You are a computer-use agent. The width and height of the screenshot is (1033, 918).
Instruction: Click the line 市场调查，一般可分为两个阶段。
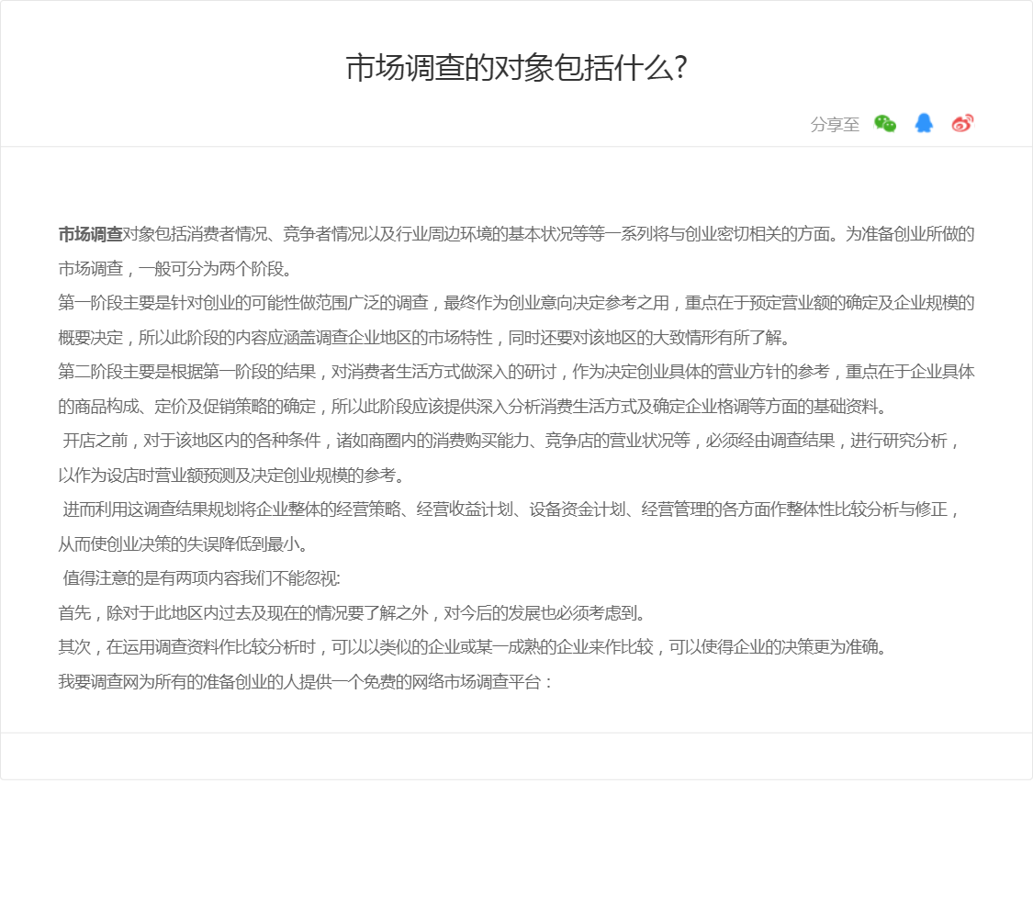pyautogui.click(x=174, y=269)
